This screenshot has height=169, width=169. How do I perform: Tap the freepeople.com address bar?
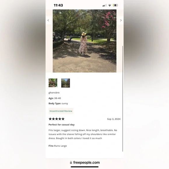click(85, 162)
